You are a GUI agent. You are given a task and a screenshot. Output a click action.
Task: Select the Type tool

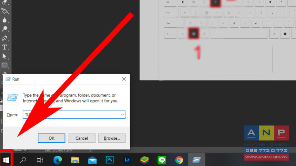pos(4,47)
